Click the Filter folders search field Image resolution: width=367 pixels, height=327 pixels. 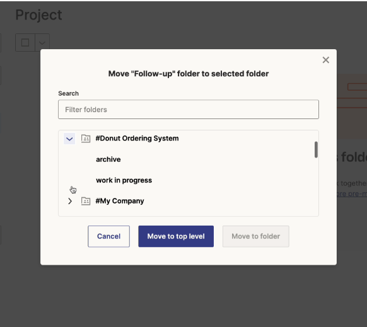coord(189,110)
